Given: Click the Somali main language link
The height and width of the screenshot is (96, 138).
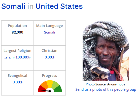Looking at the screenshot, I should (49, 32).
